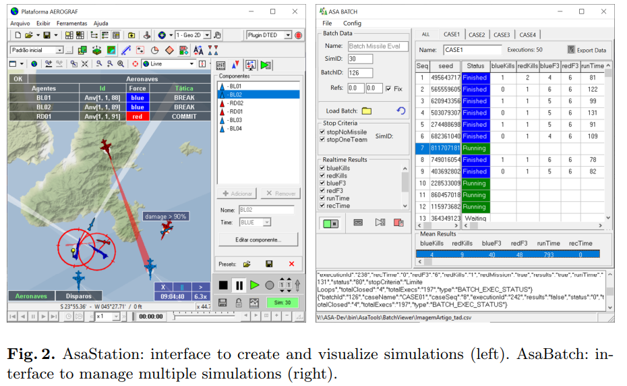The width and height of the screenshot is (627, 386).
Task: Click the red stop-batch icon with clipboard
Action: point(398,223)
